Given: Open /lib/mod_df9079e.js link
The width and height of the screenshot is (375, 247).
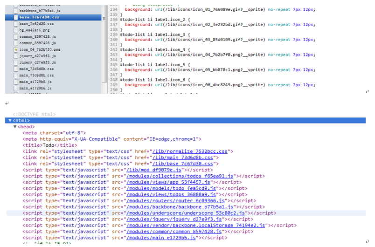Looking at the screenshot, I should 154,170.
